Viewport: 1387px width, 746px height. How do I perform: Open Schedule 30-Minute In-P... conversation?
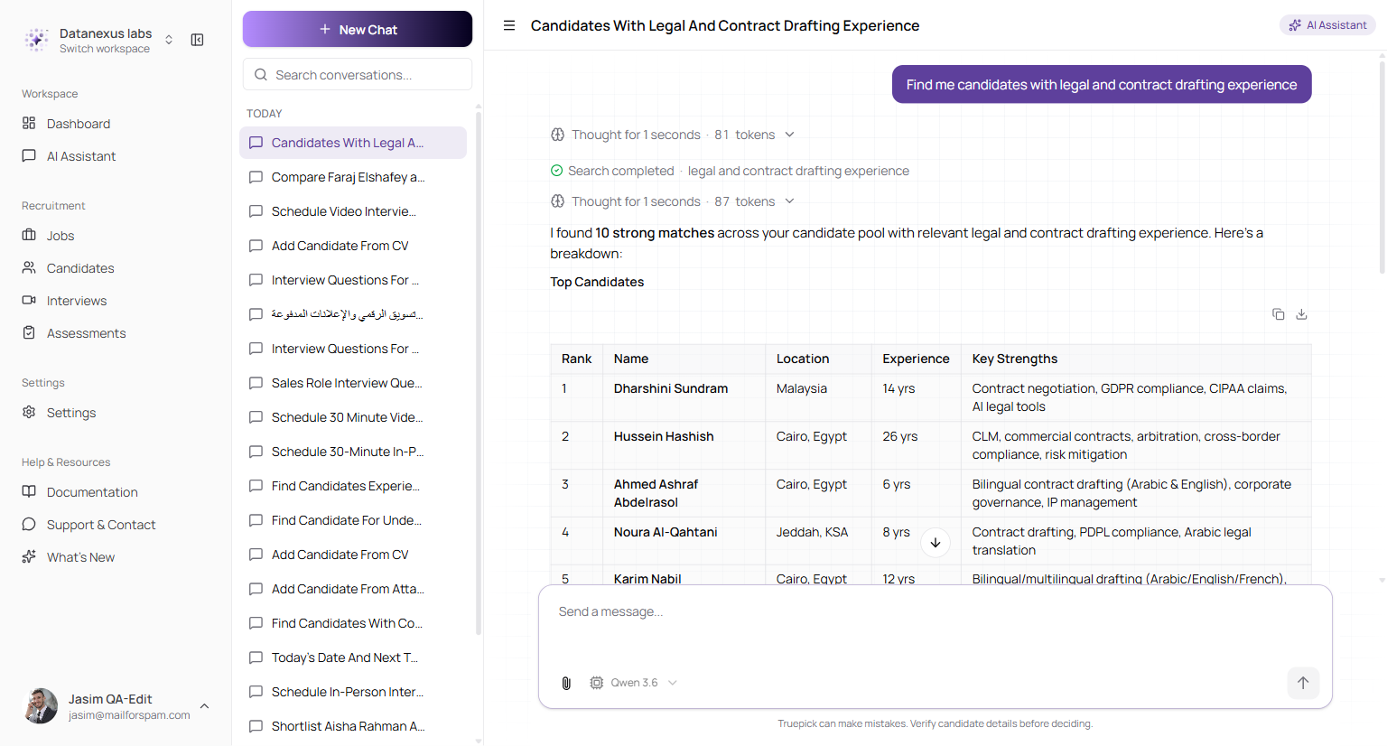353,452
